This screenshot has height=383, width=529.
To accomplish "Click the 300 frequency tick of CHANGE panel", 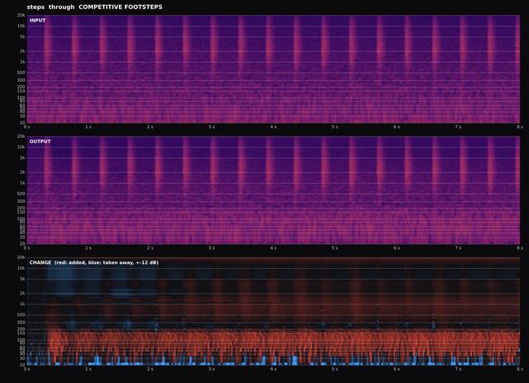I will tap(21, 323).
